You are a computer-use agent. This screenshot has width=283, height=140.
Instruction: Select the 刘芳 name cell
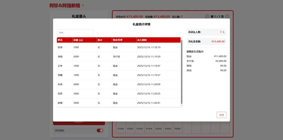point(65,94)
